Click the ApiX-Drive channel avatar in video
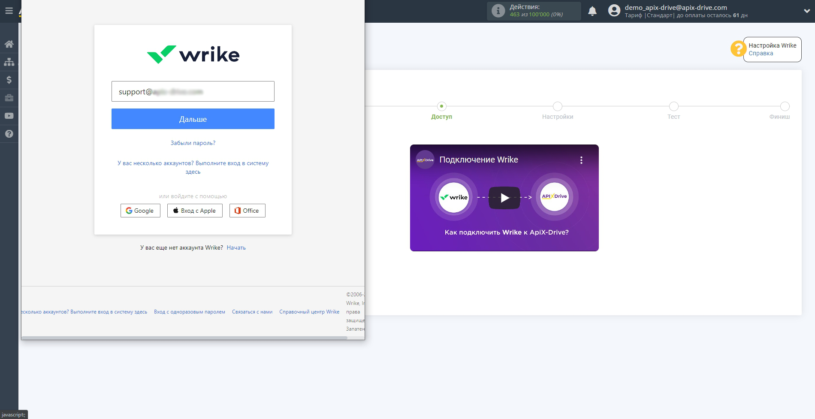The width and height of the screenshot is (815, 419). pyautogui.click(x=425, y=160)
